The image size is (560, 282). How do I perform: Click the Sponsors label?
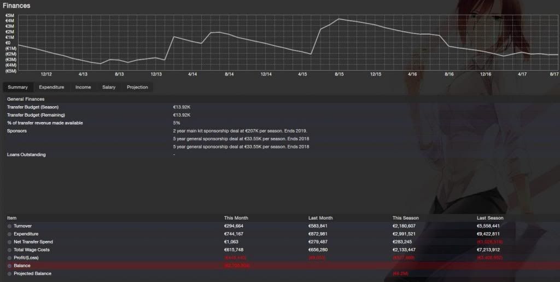pyautogui.click(x=17, y=131)
